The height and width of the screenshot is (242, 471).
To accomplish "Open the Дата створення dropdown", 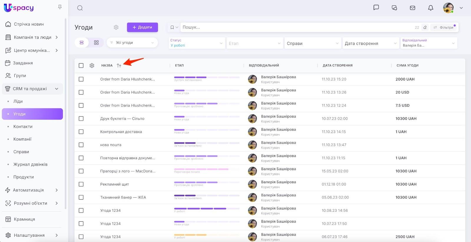I will click(x=370, y=43).
